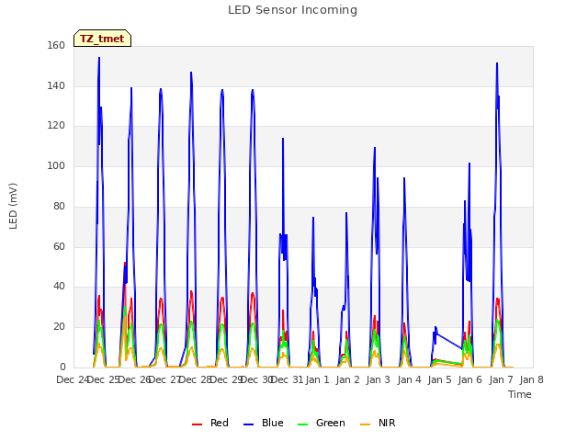Click the Blue legend color swatch

tap(249, 424)
